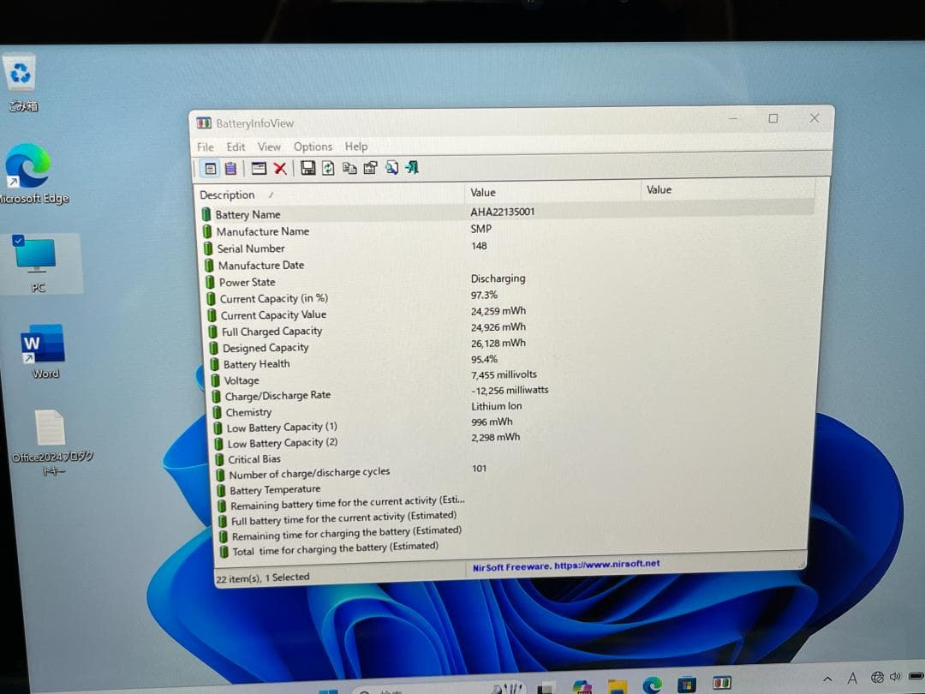This screenshot has height=694, width=925.
Task: Open the View menu
Action: tap(269, 147)
